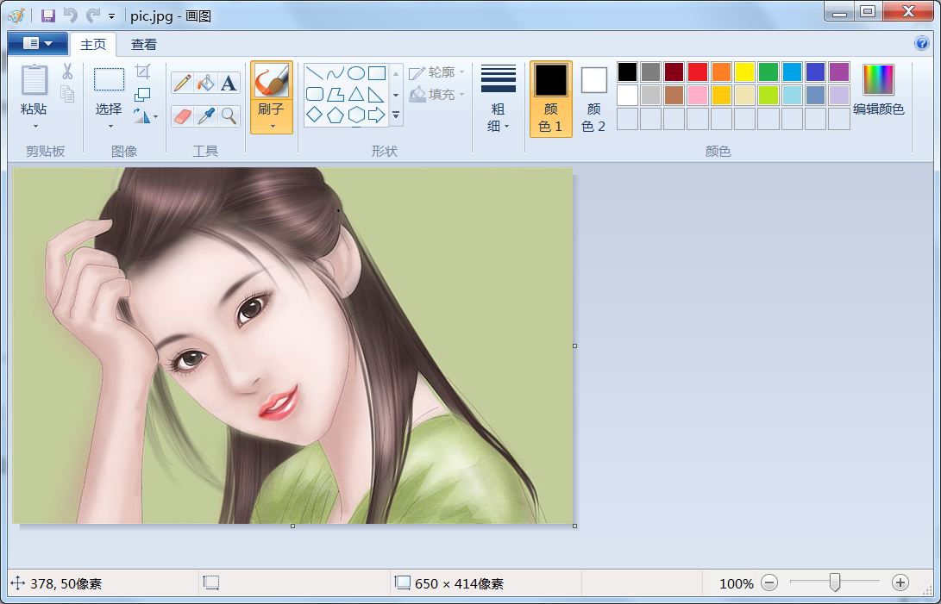Click the Crop icon

143,72
